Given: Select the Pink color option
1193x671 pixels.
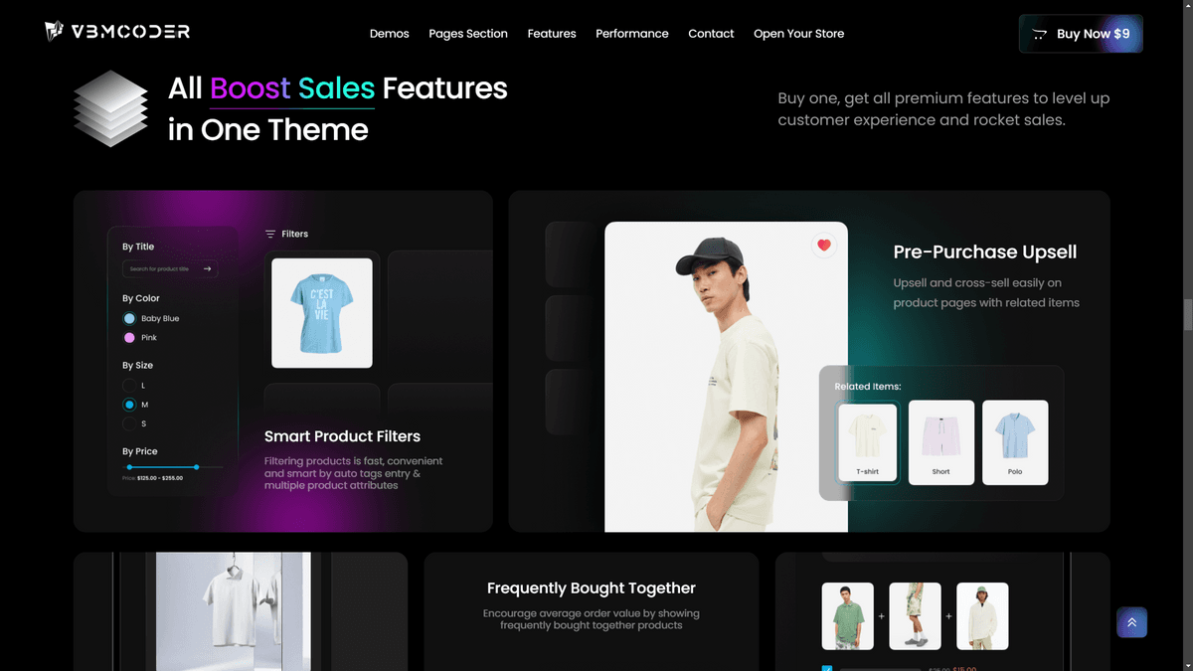Looking at the screenshot, I should [129, 338].
